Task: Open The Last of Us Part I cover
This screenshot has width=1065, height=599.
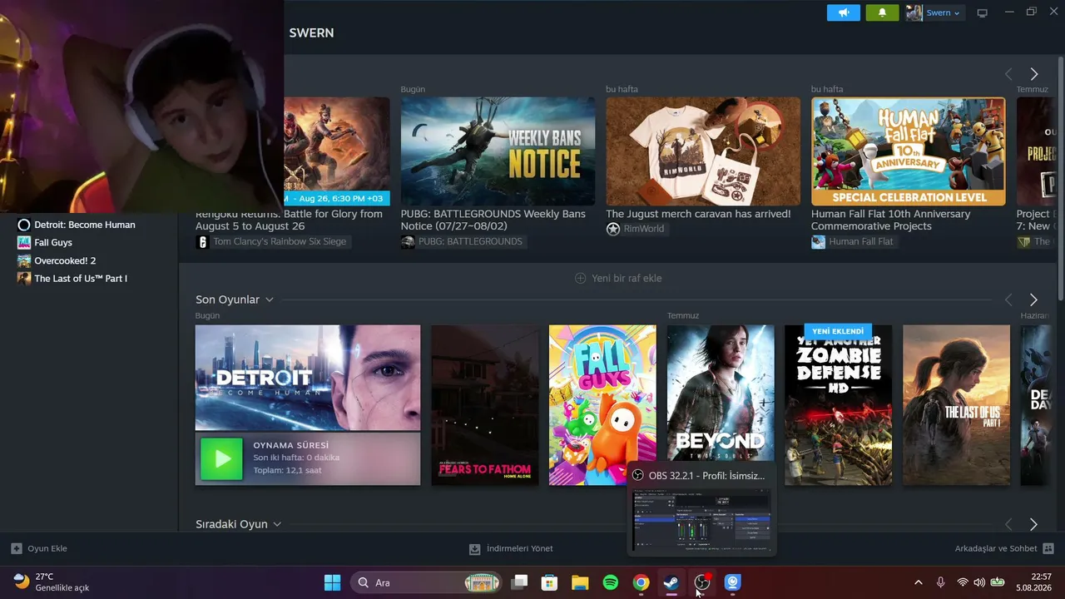Action: point(956,405)
